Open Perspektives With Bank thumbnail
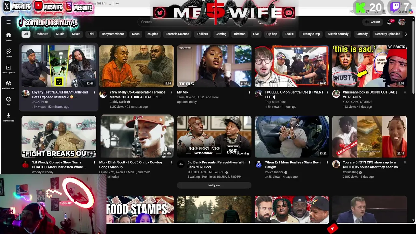This screenshot has height=234, width=416. point(214,136)
